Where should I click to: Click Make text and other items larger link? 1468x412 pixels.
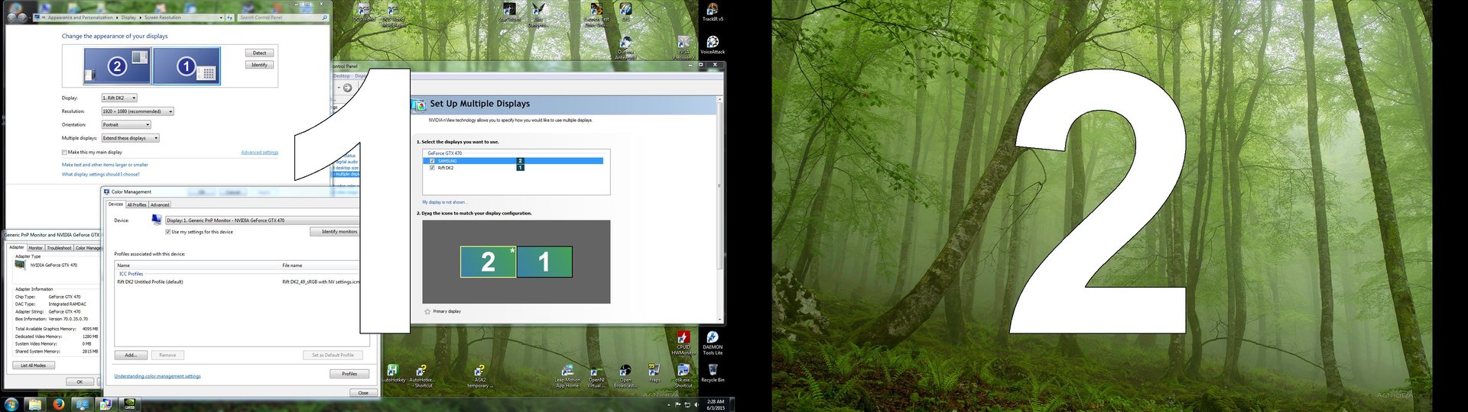click(105, 165)
